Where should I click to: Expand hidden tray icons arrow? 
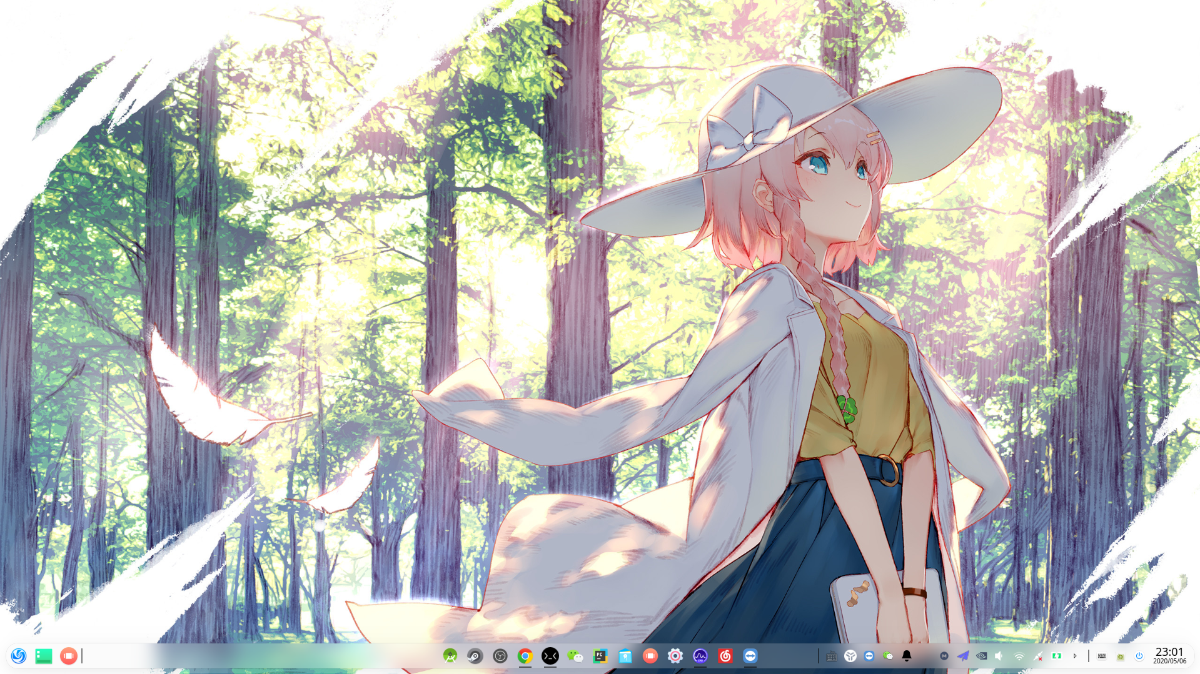click(1075, 656)
